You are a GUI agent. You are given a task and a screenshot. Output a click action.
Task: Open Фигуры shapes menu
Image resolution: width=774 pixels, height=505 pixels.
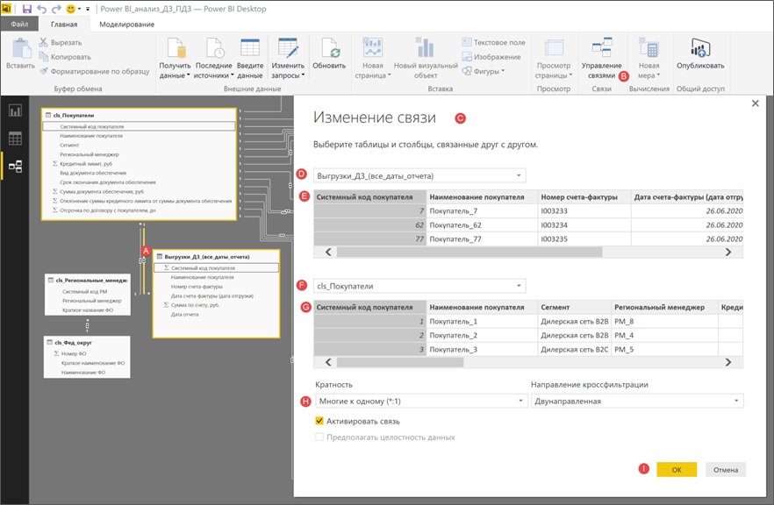484,71
